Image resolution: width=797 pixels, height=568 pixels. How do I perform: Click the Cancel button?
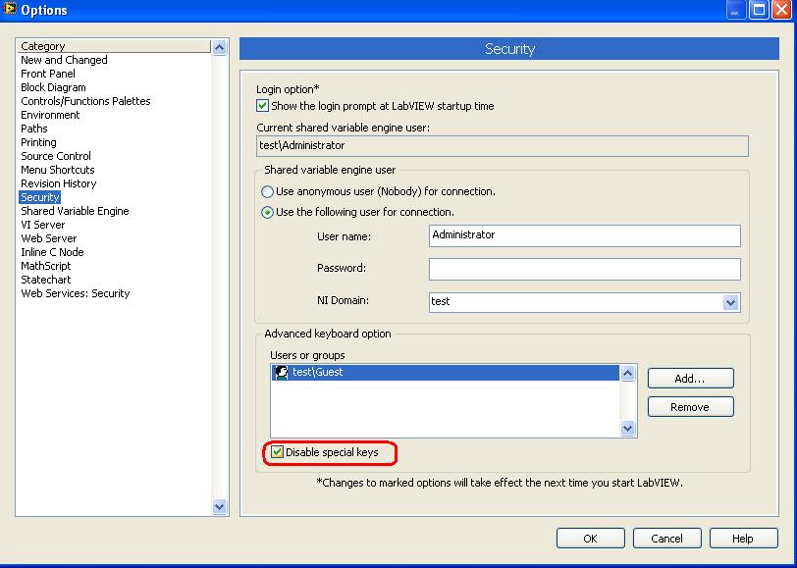point(666,539)
